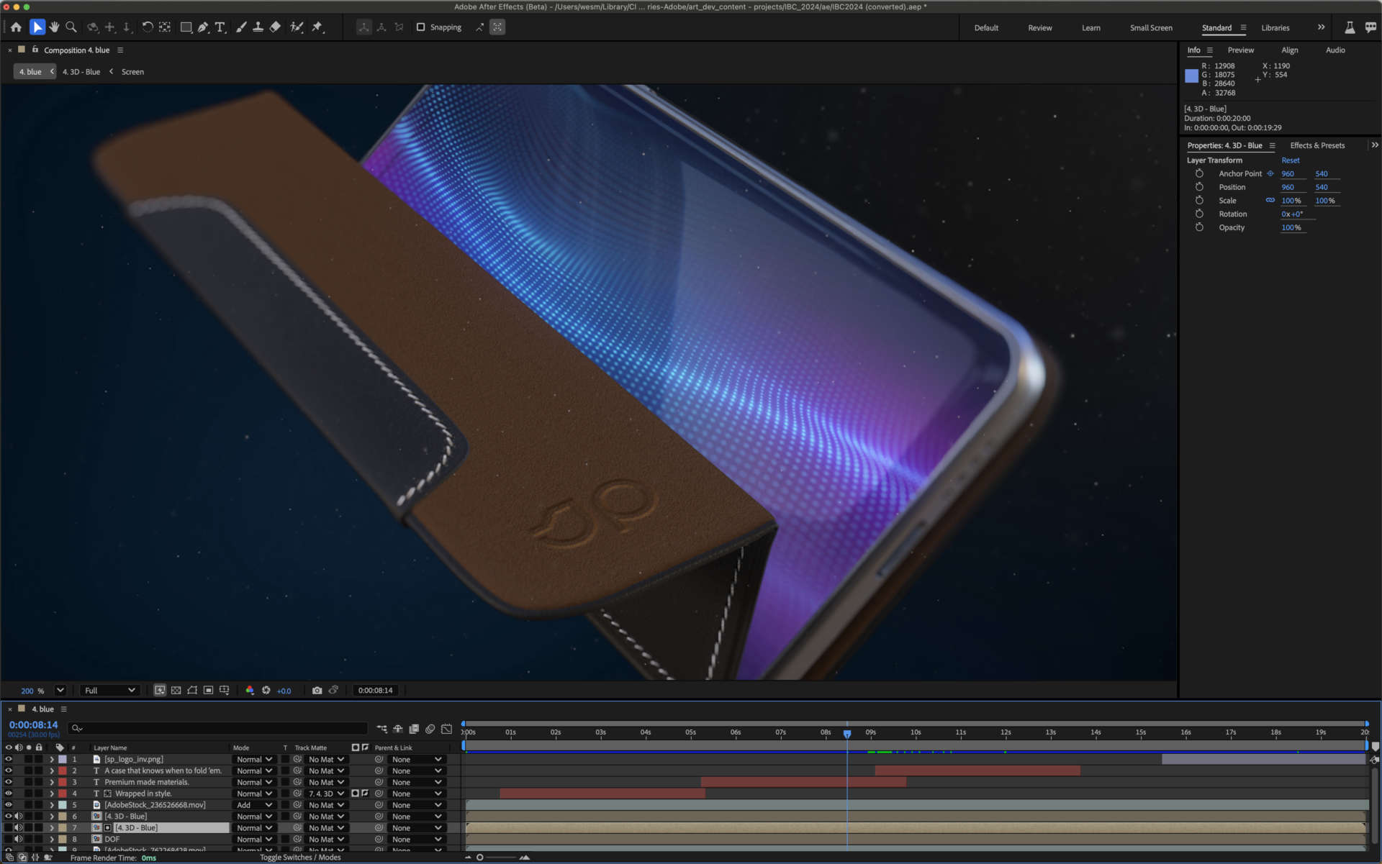Switch to the Review workspace
This screenshot has width=1382, height=864.
point(1039,28)
